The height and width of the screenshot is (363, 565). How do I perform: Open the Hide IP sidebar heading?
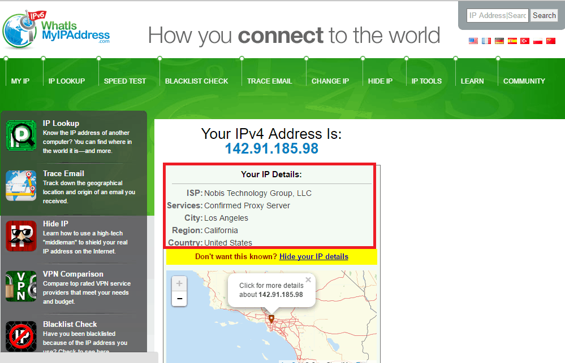pyautogui.click(x=55, y=224)
